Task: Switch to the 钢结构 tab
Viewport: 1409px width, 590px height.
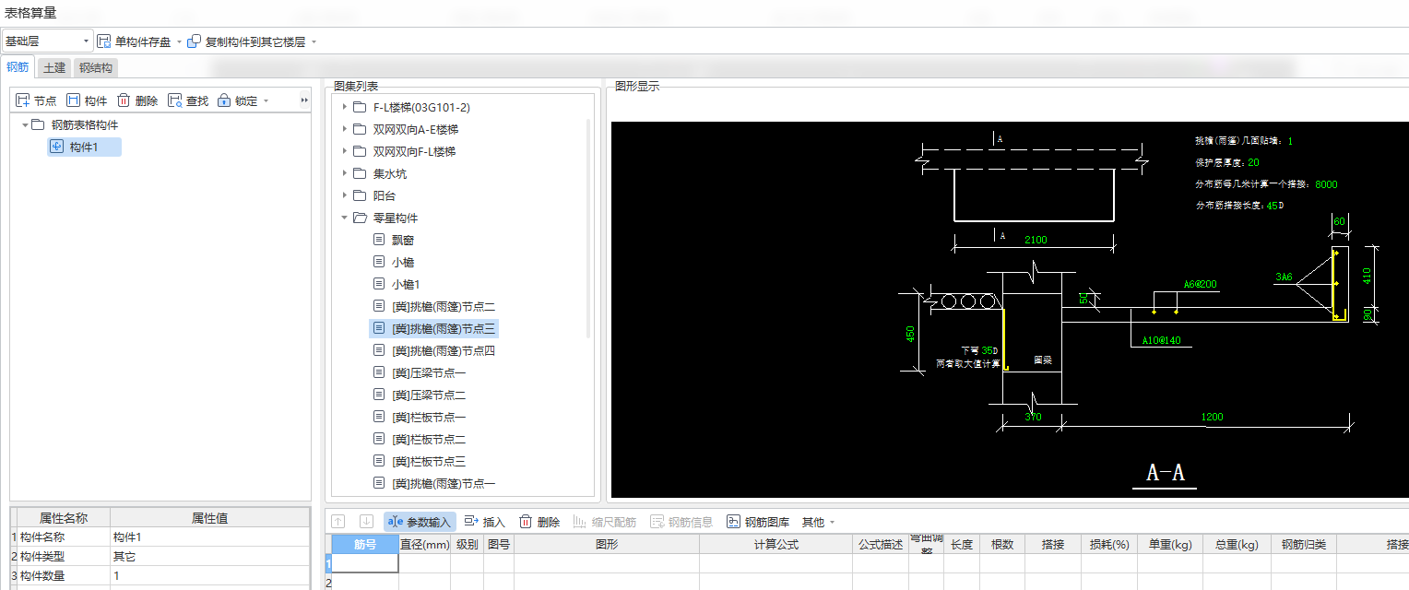Action: click(94, 66)
